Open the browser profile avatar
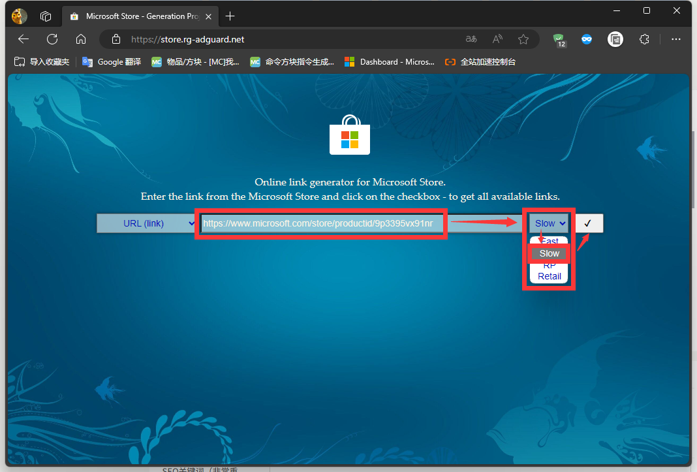Screen dimensions: 697x472 pyautogui.click(x=19, y=16)
